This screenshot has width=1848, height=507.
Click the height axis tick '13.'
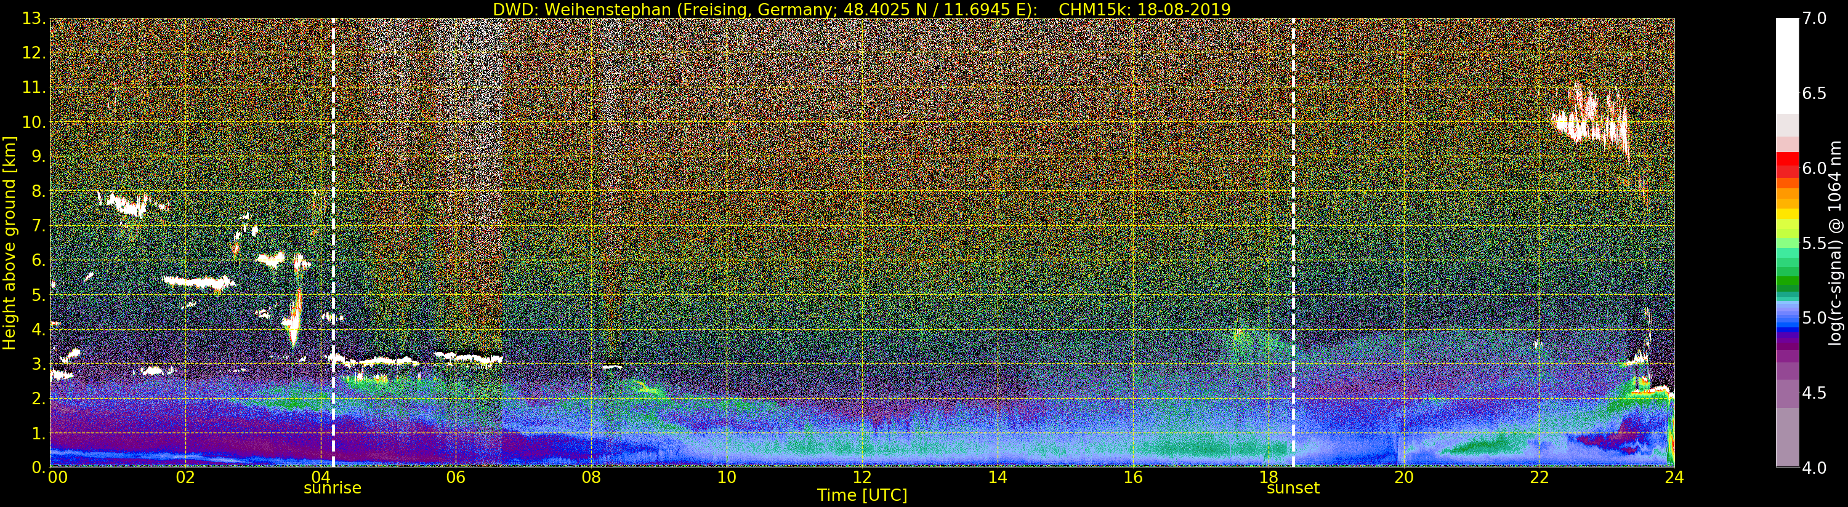pyautogui.click(x=34, y=18)
